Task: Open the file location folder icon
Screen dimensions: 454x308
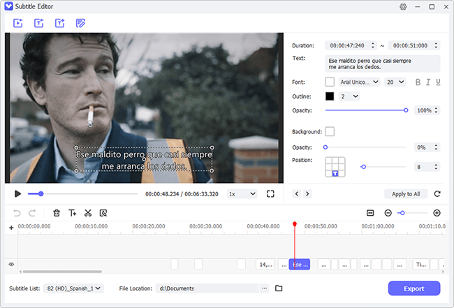Action: (279, 288)
